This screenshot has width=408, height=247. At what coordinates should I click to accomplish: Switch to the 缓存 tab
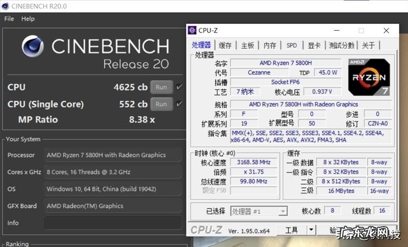point(225,45)
